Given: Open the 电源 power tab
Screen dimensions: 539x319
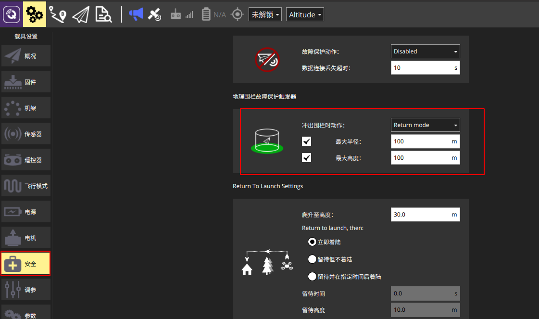Looking at the screenshot, I should pyautogui.click(x=26, y=212).
